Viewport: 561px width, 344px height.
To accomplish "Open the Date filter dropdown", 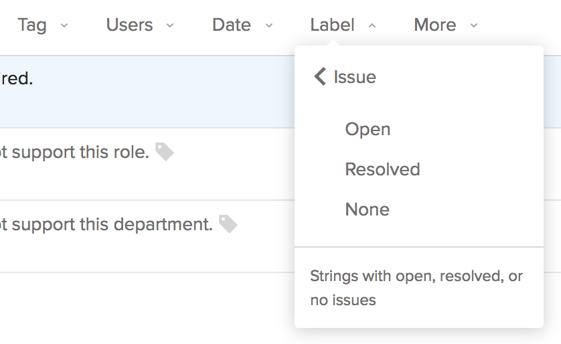I will coord(242,25).
